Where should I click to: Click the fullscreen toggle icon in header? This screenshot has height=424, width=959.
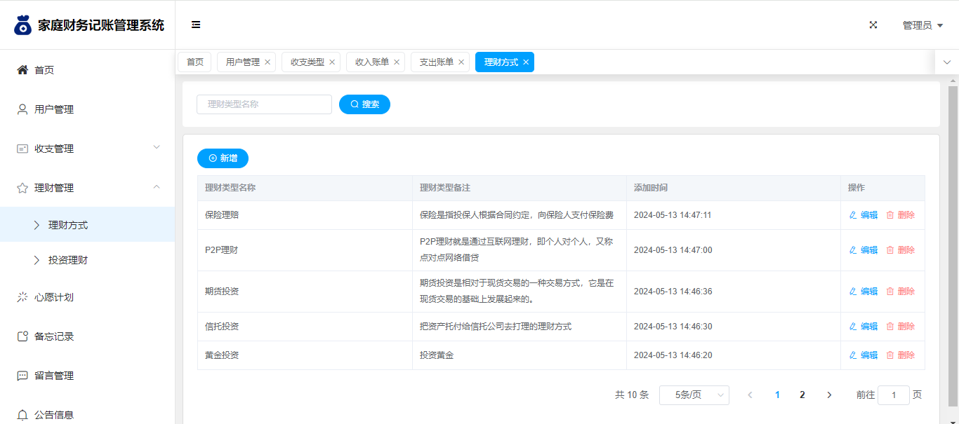[873, 25]
